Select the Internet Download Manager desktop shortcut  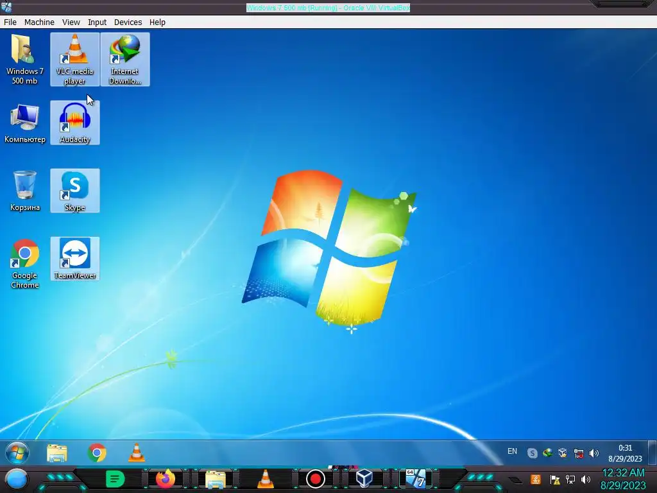tap(125, 60)
